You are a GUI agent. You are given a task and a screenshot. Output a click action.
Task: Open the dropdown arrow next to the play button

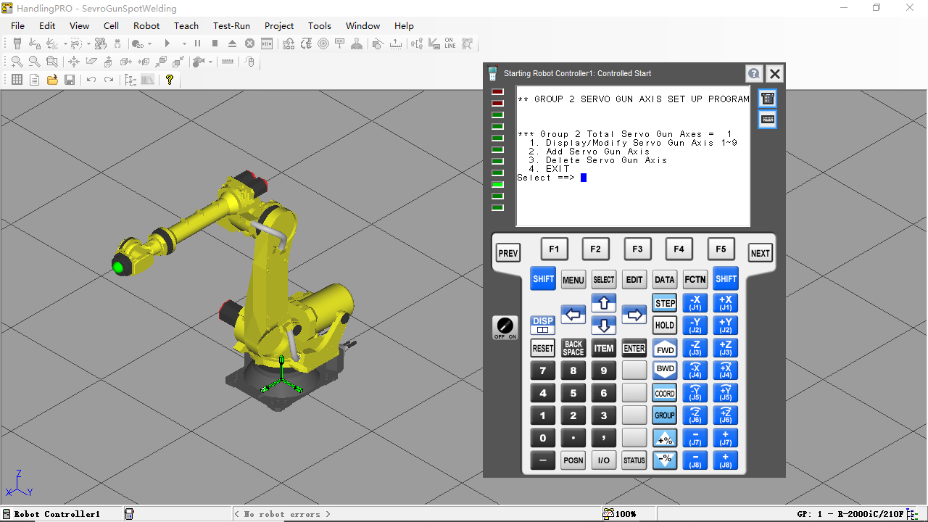[184, 43]
